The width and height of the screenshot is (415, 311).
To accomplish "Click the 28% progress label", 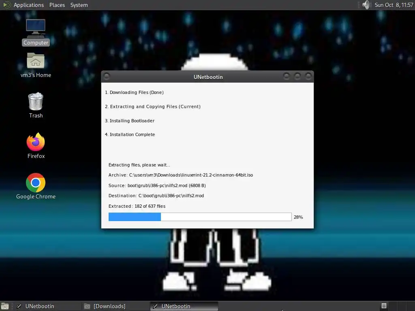I will click(x=298, y=217).
